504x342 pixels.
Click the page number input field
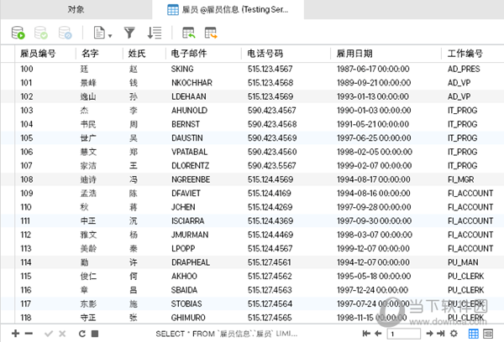404,334
